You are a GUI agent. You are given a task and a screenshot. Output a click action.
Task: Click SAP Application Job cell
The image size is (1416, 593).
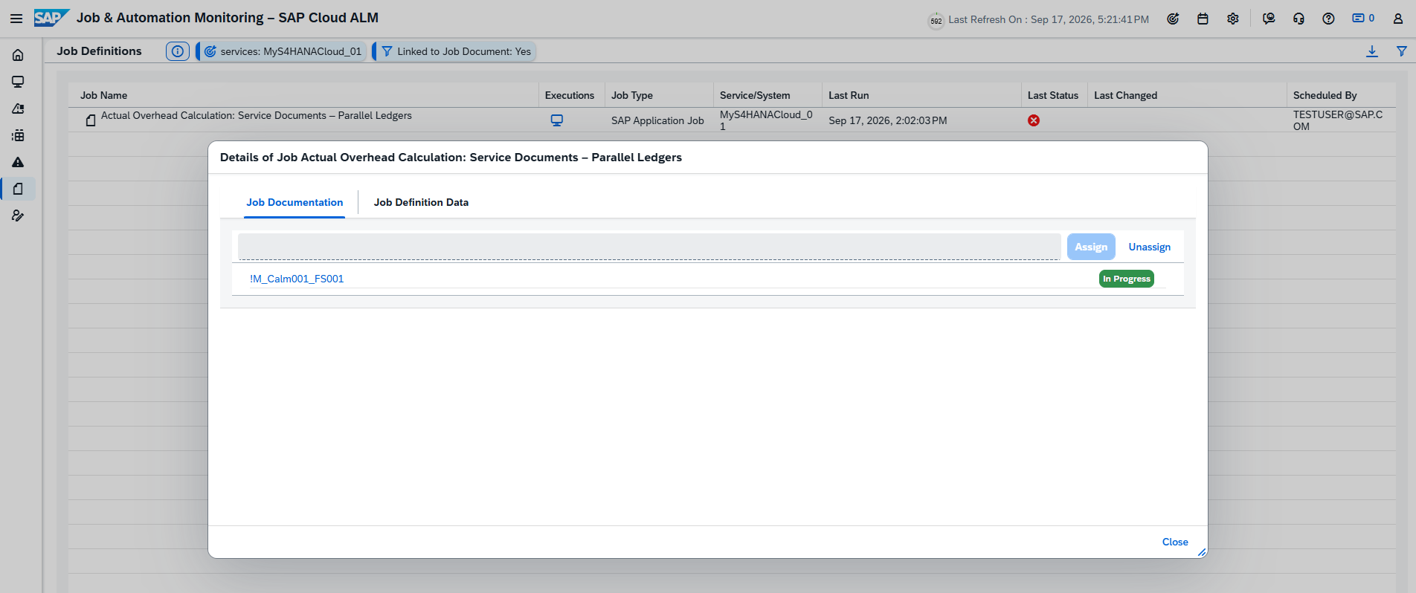[657, 120]
